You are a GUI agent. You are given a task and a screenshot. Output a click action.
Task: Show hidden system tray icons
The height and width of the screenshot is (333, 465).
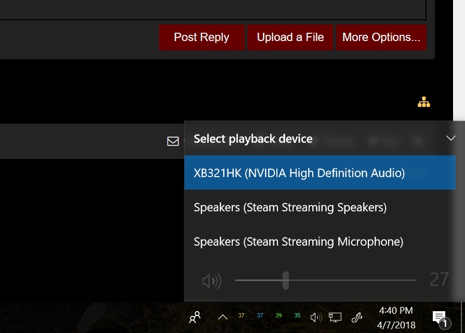pyautogui.click(x=223, y=317)
